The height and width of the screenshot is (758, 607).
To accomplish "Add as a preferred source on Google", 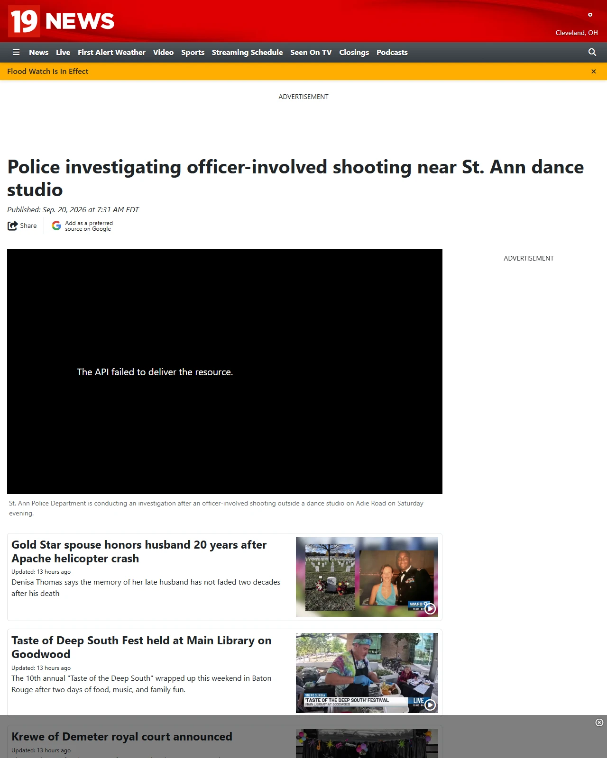I will pyautogui.click(x=89, y=226).
